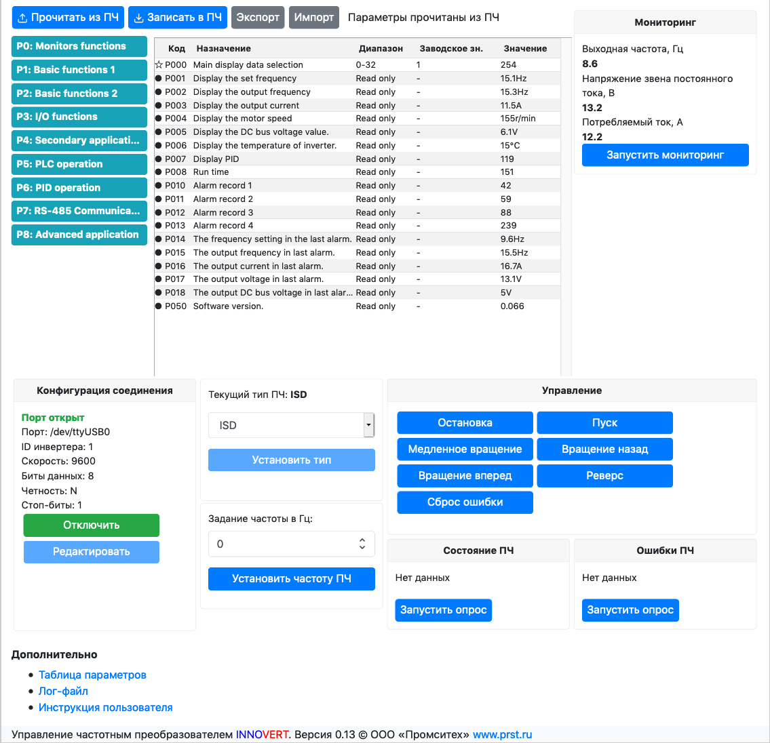
Task: Switch to P3: I/O functions group
Action: [79, 117]
